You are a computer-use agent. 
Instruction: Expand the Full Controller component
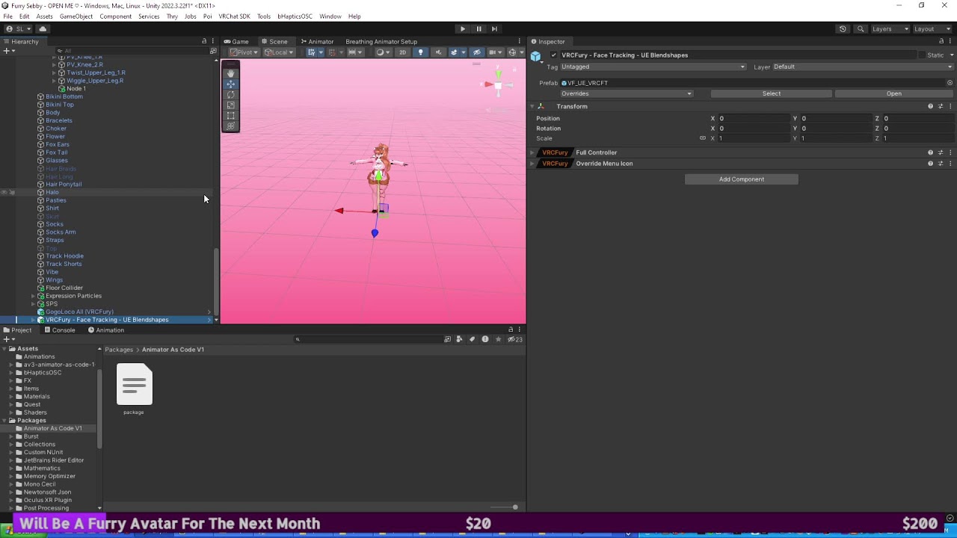[532, 152]
